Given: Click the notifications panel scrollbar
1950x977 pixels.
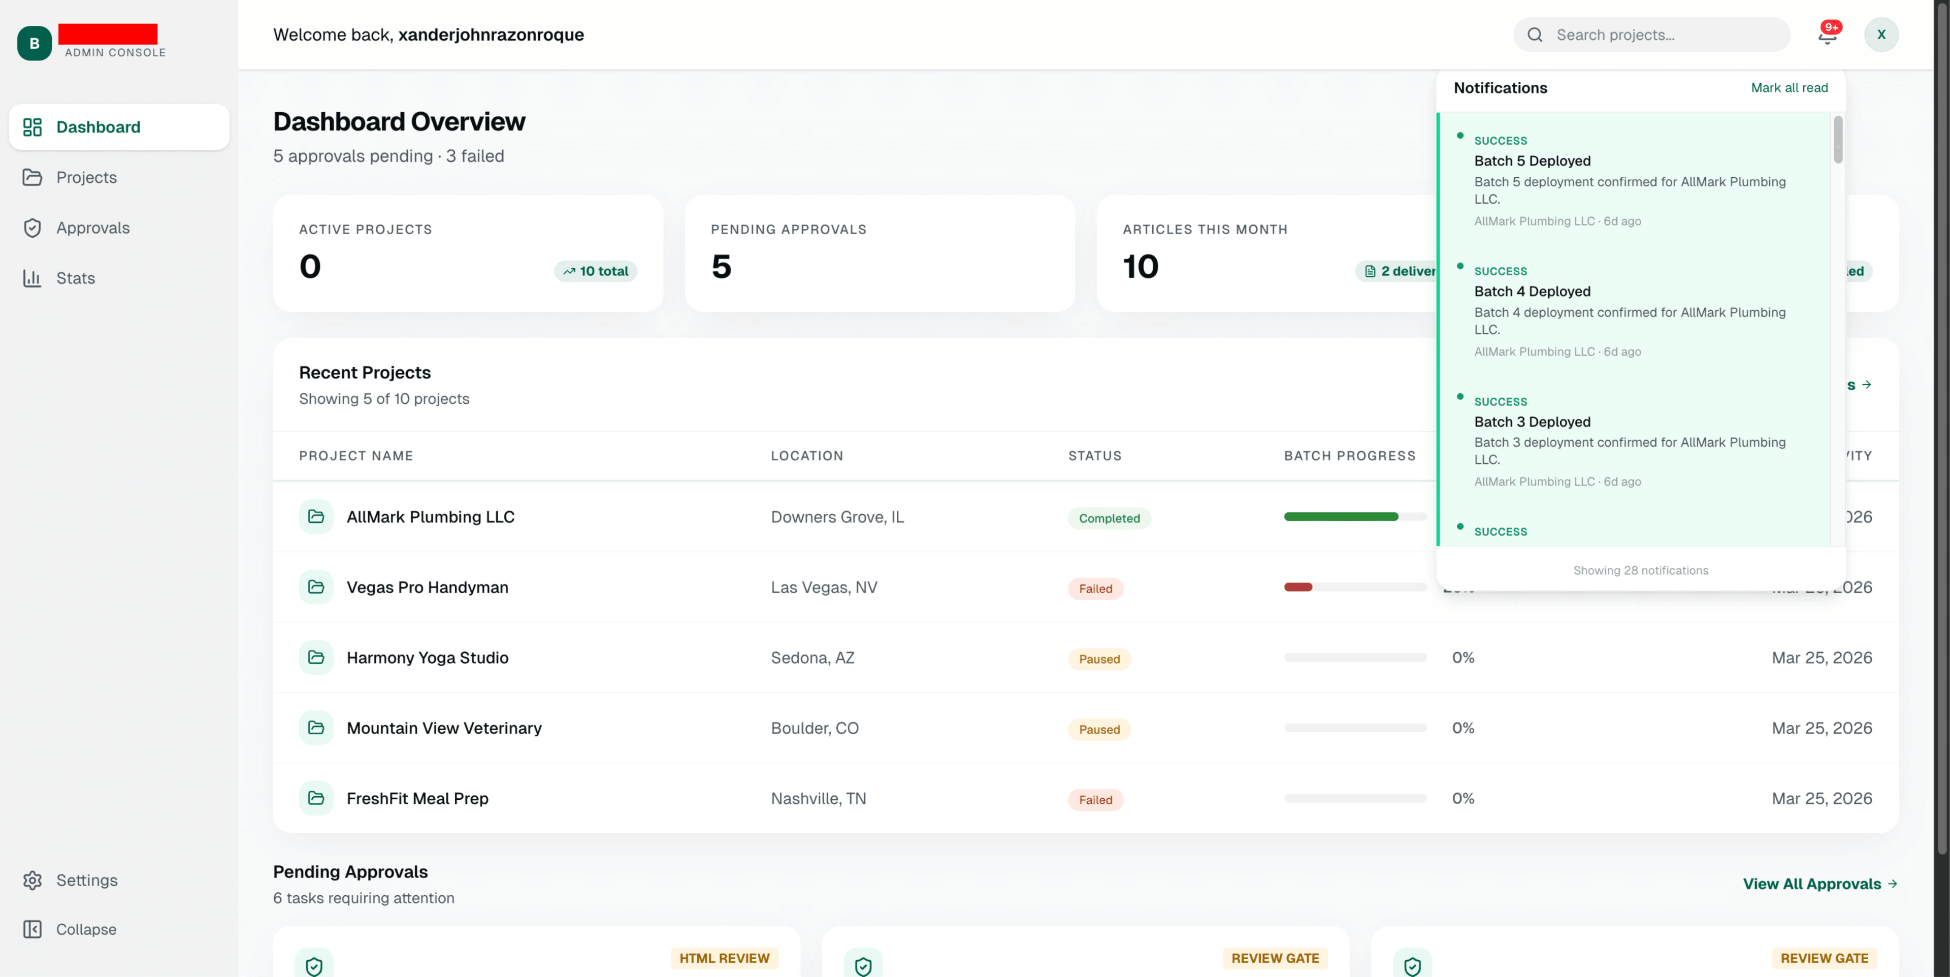Looking at the screenshot, I should tap(1838, 139).
